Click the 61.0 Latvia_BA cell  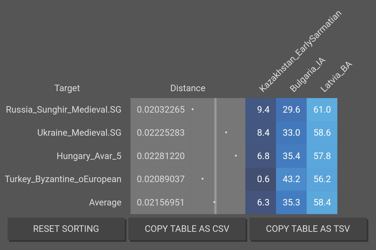(x=322, y=110)
